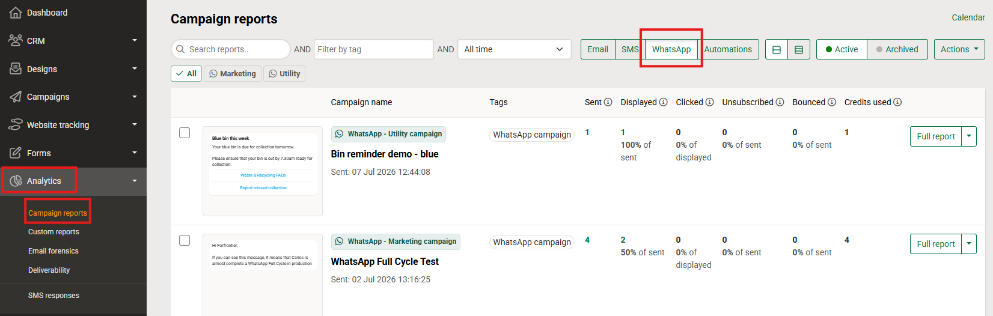
Task: Open Full report arrow for Bin reminder demo
Action: (x=969, y=136)
